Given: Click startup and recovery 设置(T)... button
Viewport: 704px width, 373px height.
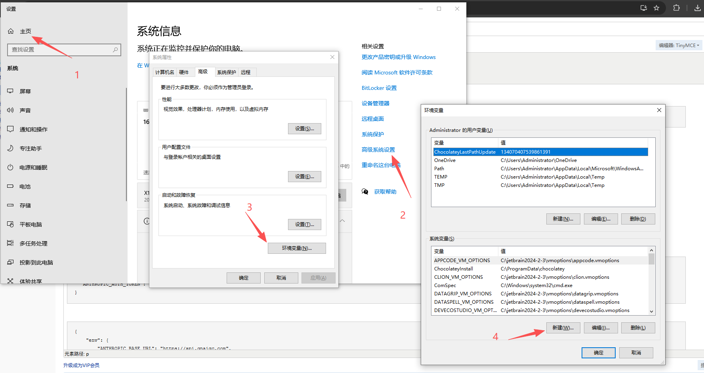Looking at the screenshot, I should (304, 225).
